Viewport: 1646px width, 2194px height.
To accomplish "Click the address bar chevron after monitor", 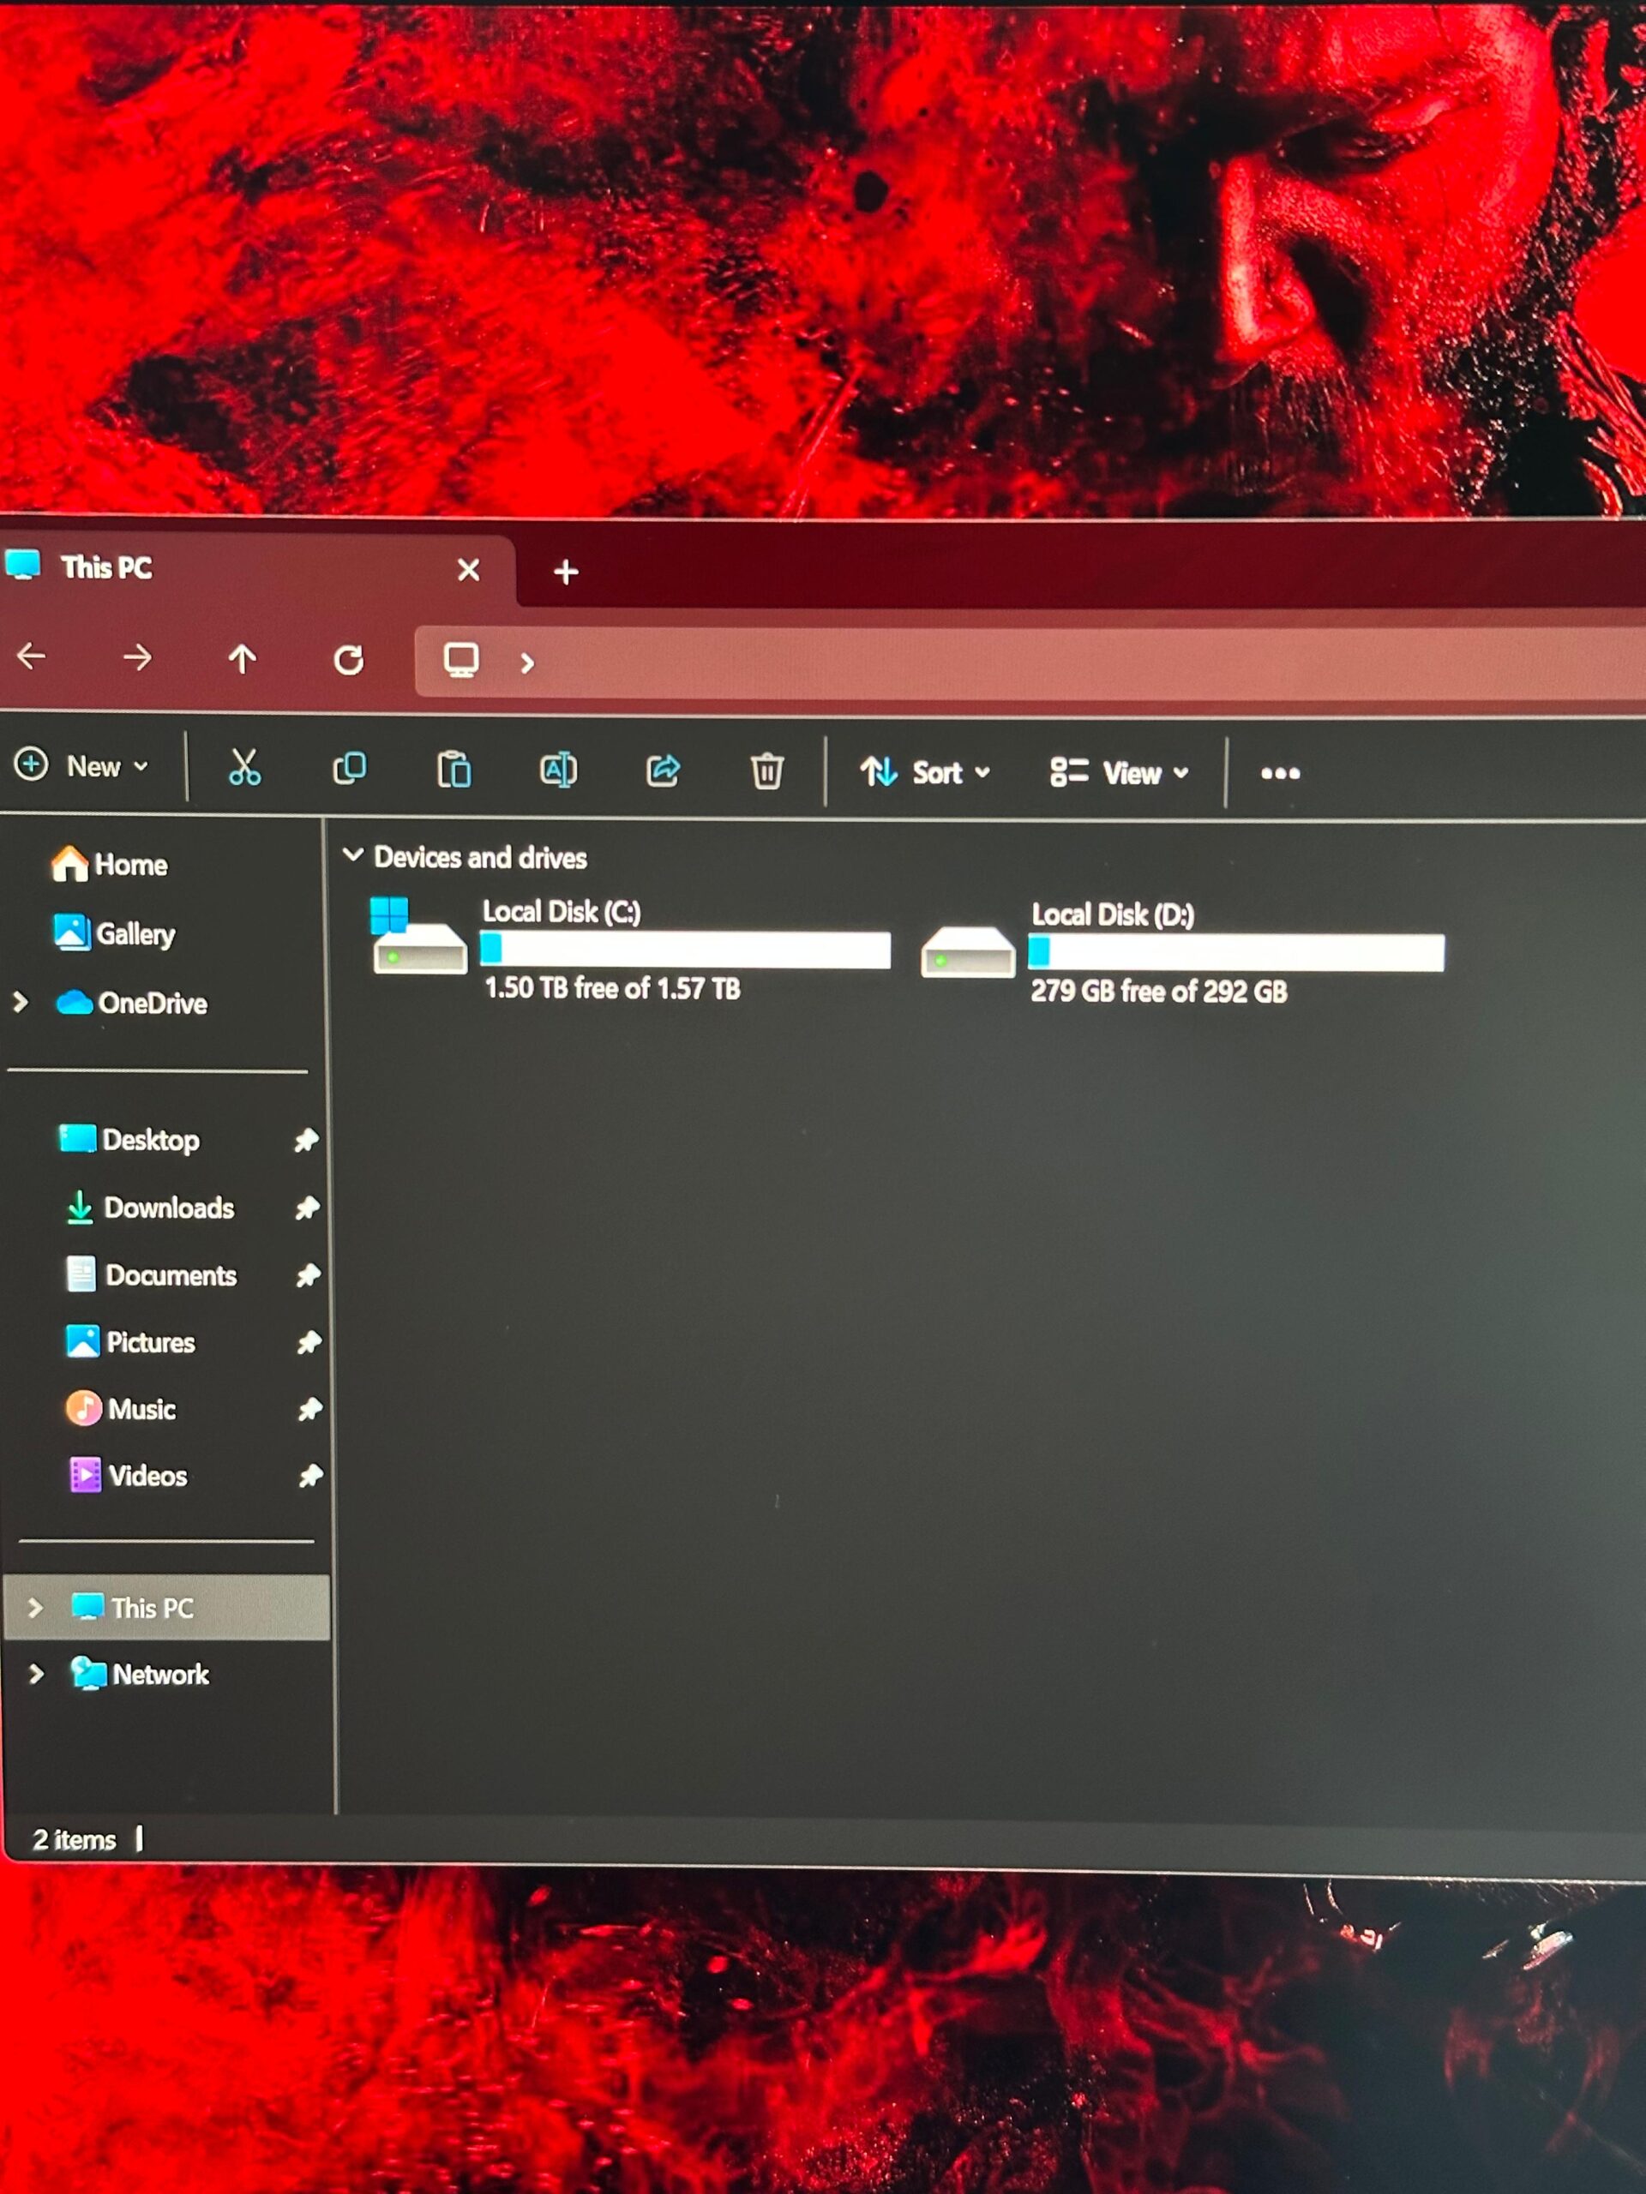I will [x=527, y=662].
